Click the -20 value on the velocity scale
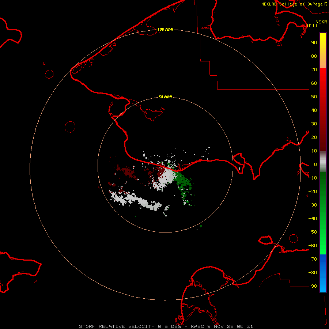The height and width of the screenshot is (329, 329). coord(313,191)
